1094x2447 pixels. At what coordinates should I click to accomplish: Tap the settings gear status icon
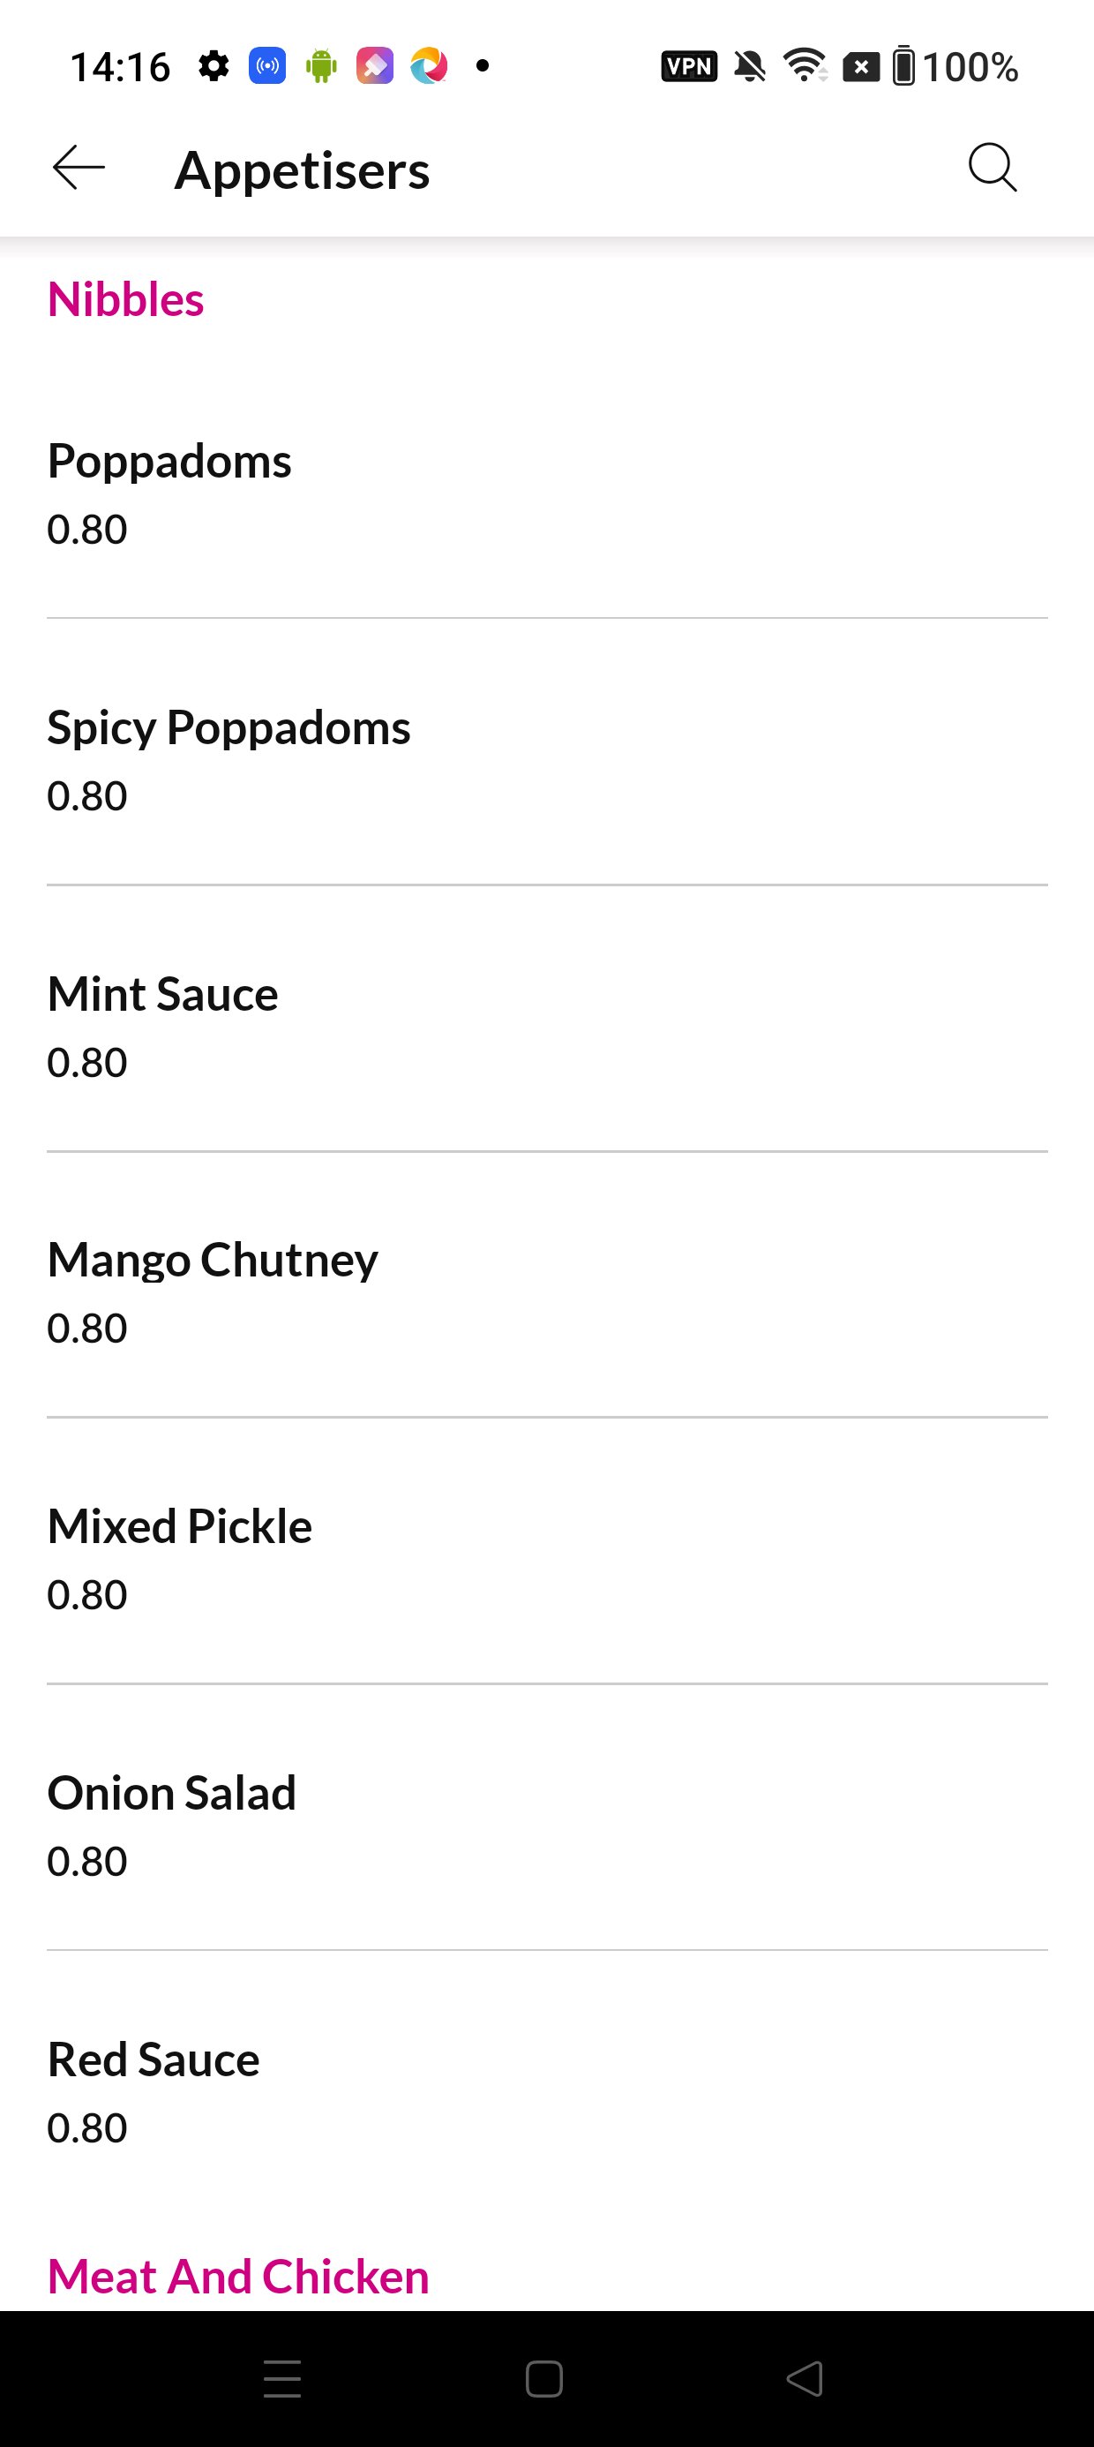(x=214, y=66)
